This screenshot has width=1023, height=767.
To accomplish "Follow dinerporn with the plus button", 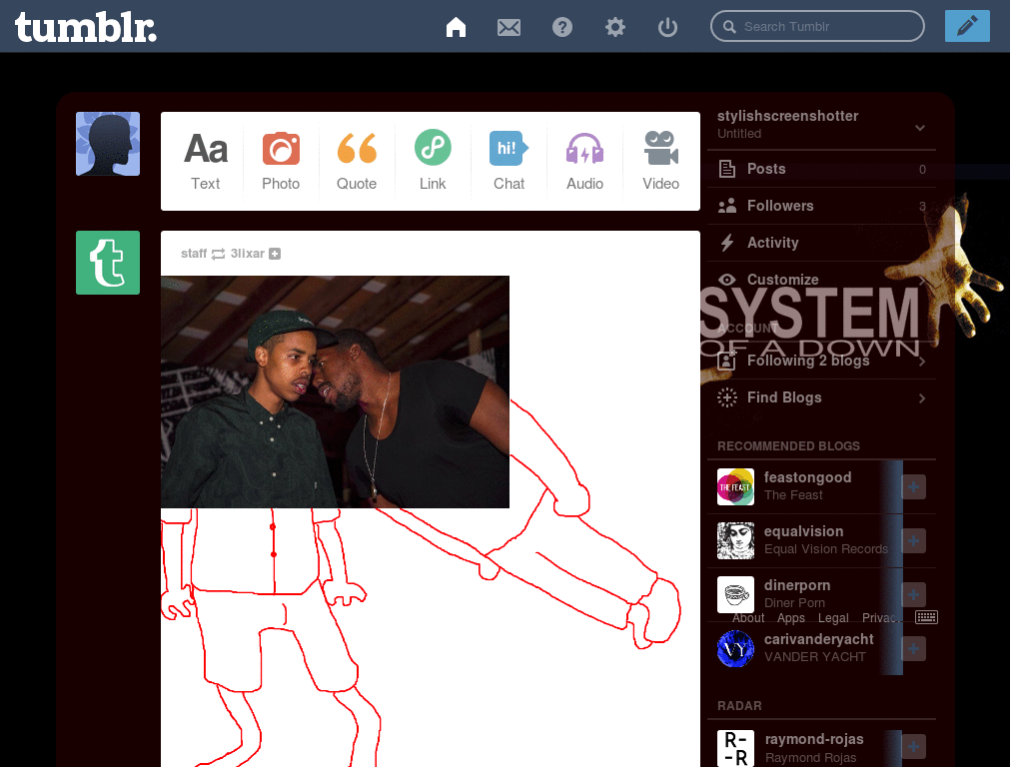I will point(913,594).
